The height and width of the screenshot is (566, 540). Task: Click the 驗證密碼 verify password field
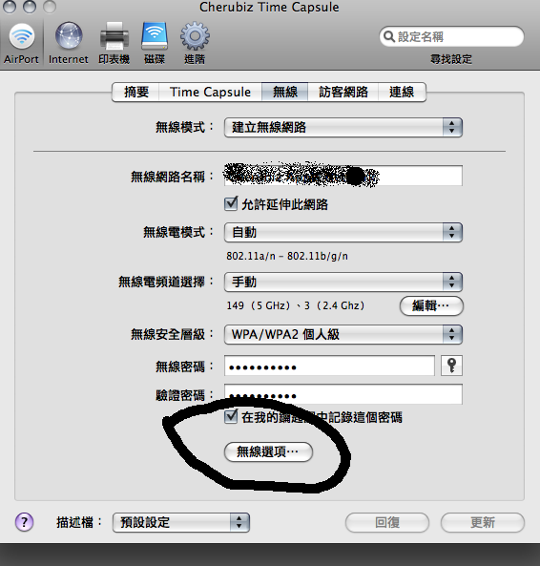point(343,394)
